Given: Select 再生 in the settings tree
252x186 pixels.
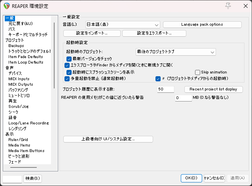Looking at the screenshot, I should [x=13, y=101].
